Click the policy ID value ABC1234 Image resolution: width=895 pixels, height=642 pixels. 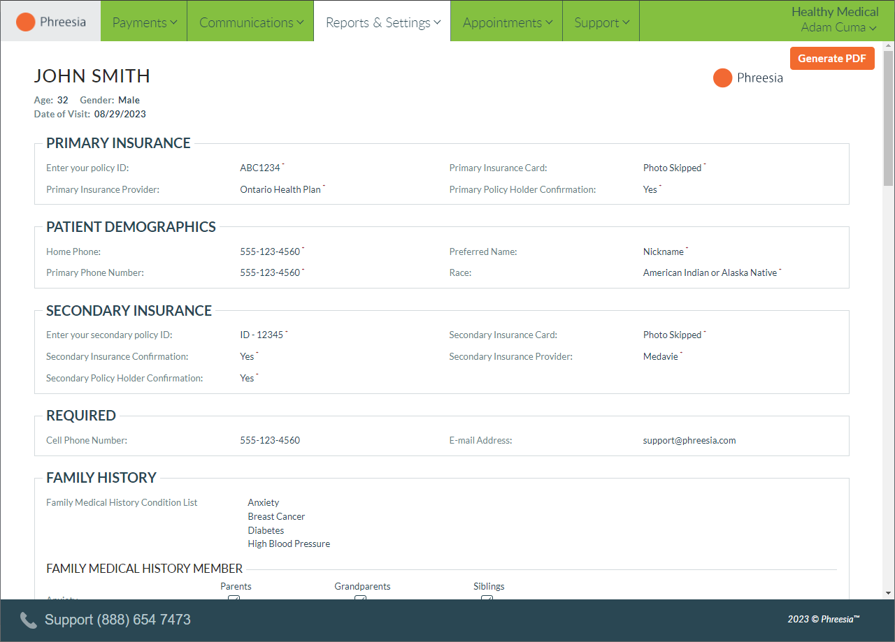click(260, 168)
